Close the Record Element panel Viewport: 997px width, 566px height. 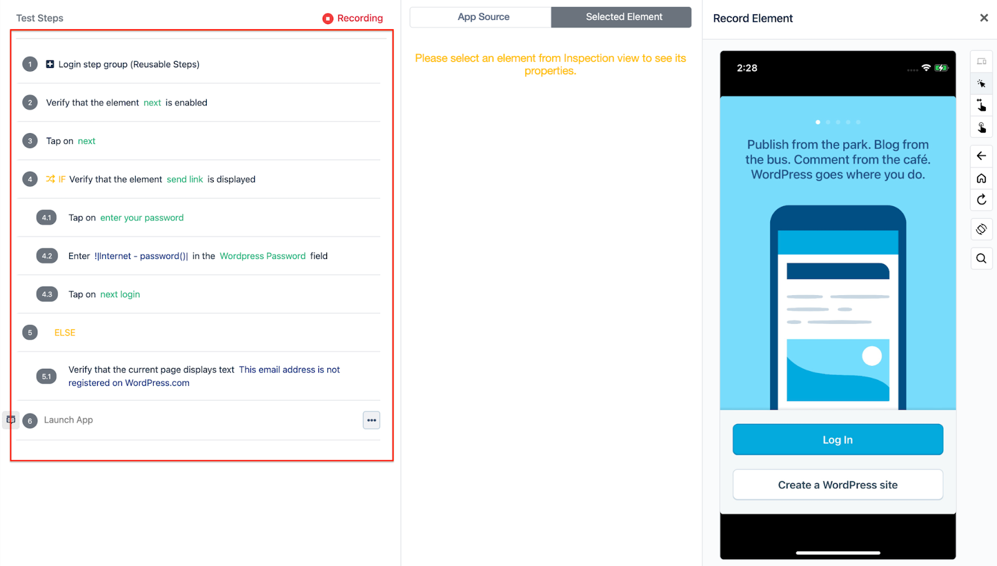coord(984,18)
